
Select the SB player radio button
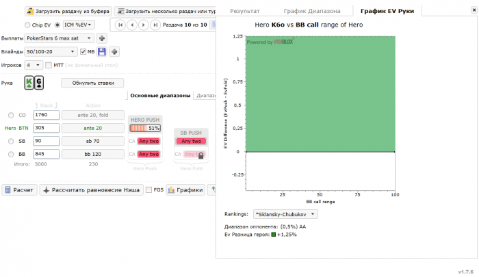coord(11,141)
